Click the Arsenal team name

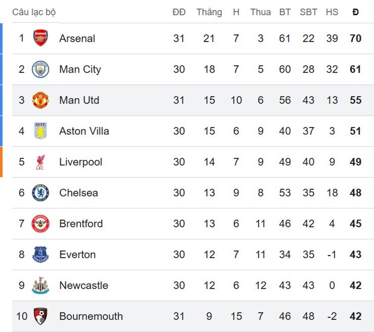pyautogui.click(x=77, y=38)
